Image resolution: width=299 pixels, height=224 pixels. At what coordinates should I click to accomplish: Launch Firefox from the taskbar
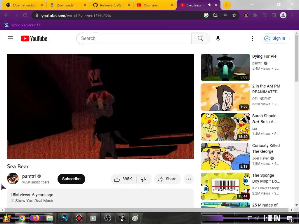[36, 218]
